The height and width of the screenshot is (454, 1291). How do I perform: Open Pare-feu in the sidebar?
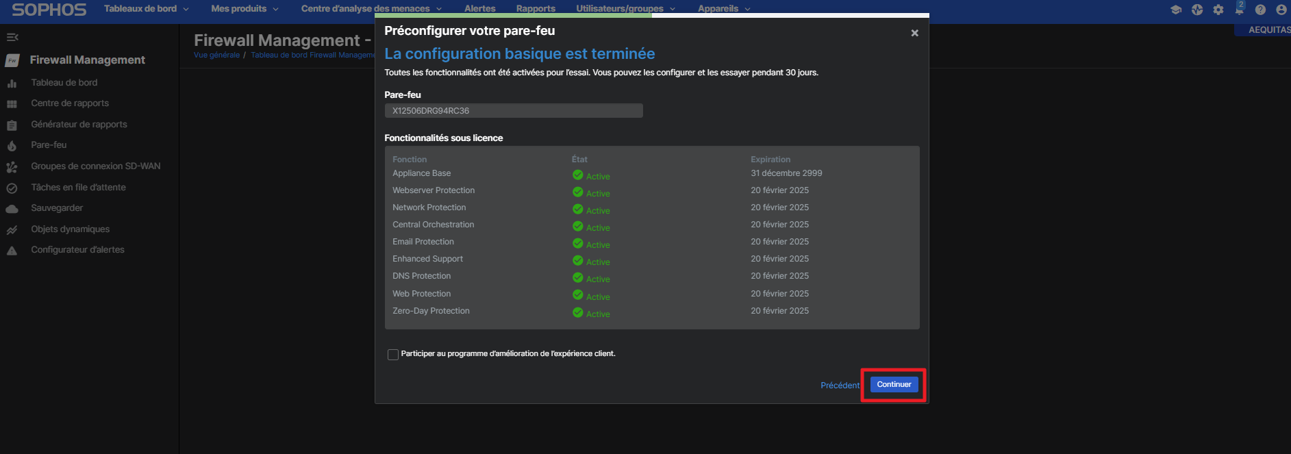pos(49,145)
